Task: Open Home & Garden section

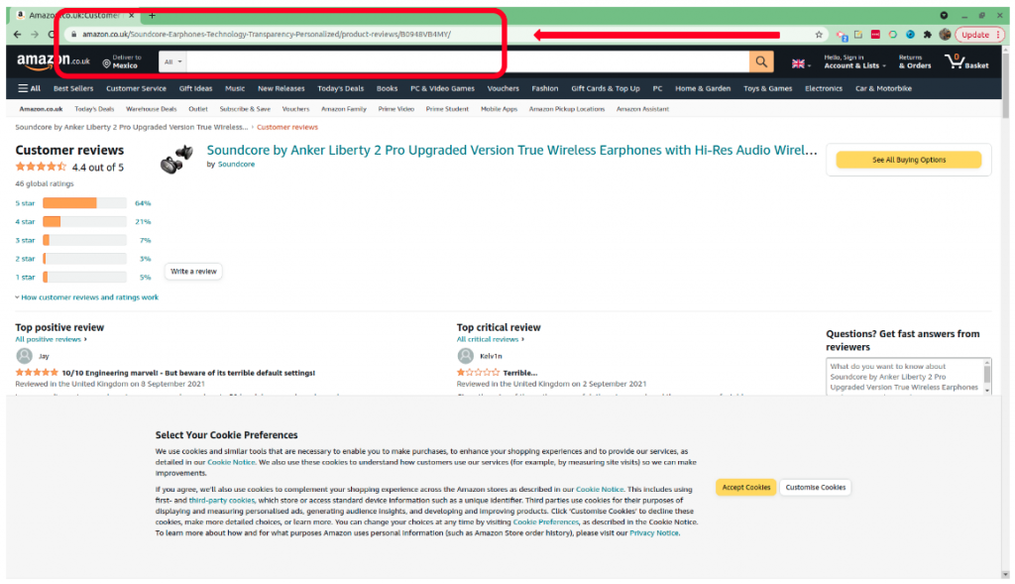Action: point(703,88)
